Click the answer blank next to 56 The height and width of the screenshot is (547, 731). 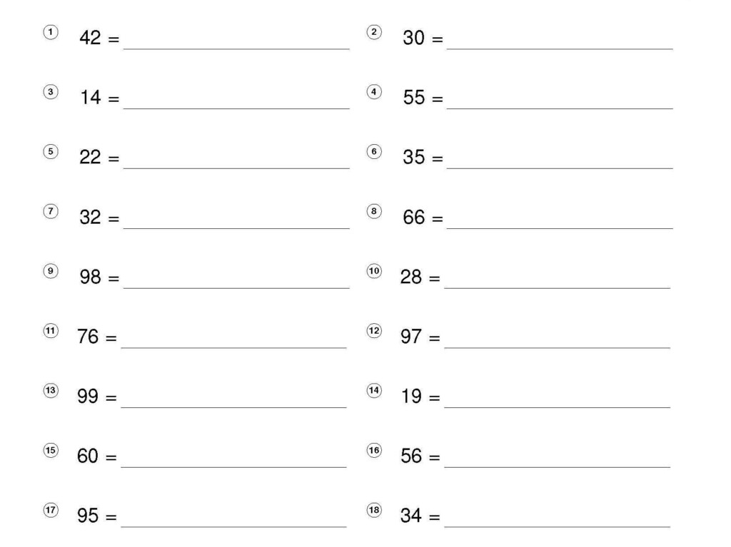[x=557, y=467]
